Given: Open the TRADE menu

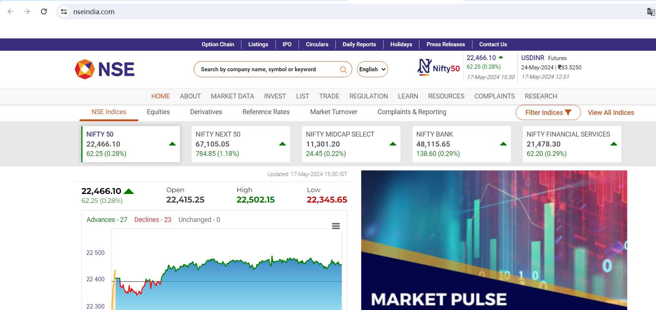Looking at the screenshot, I should pos(329,96).
